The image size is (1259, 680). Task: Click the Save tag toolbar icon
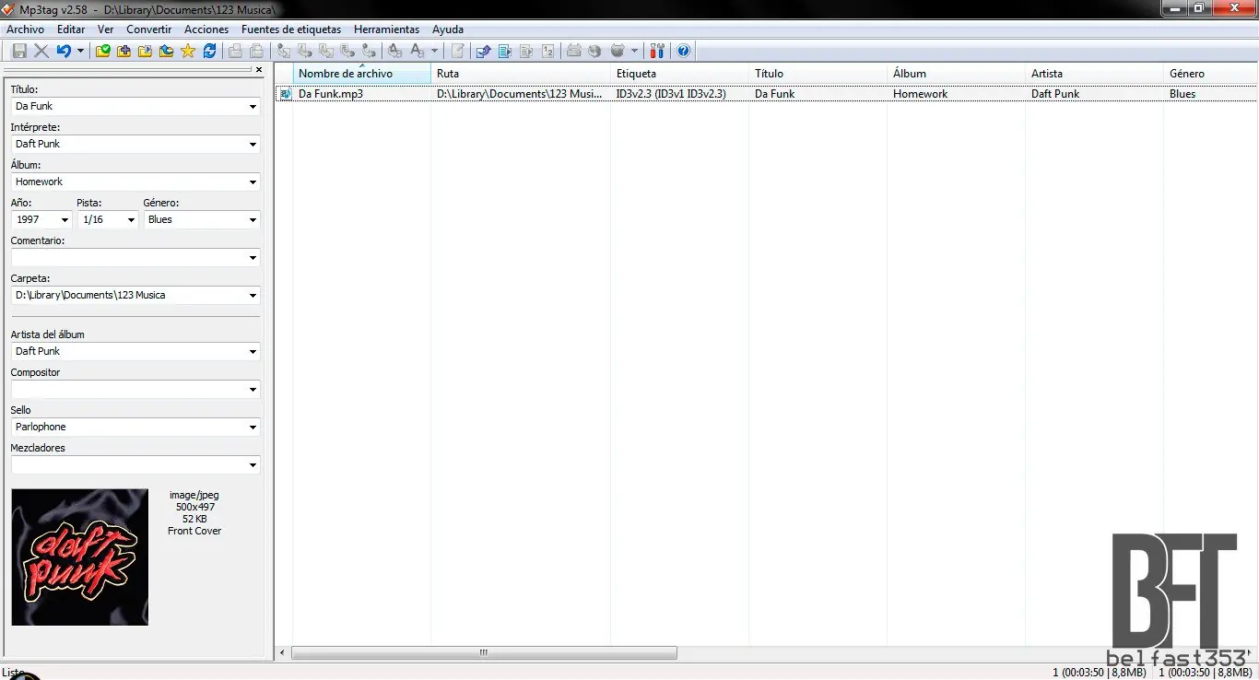(x=19, y=51)
